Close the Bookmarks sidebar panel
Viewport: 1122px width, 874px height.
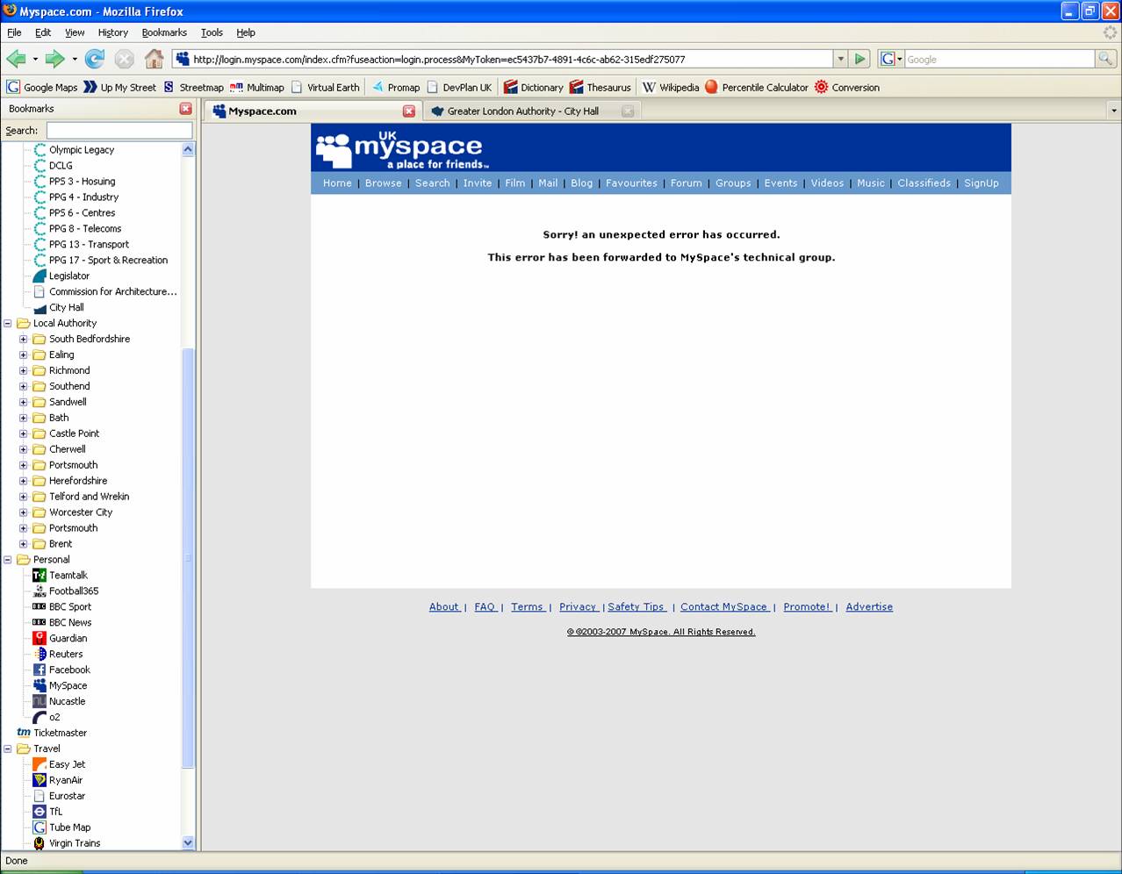185,109
